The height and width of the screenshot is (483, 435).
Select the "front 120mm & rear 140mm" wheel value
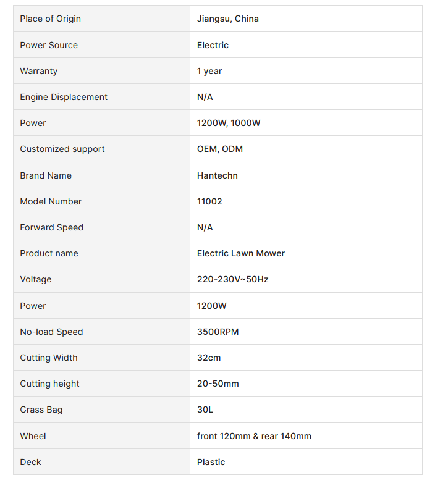coord(254,436)
